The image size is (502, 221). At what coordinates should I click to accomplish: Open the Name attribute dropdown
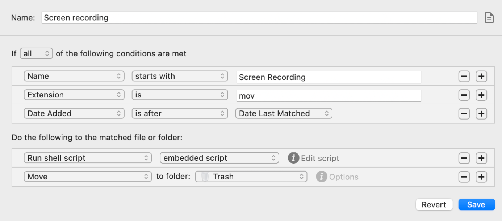(x=74, y=76)
